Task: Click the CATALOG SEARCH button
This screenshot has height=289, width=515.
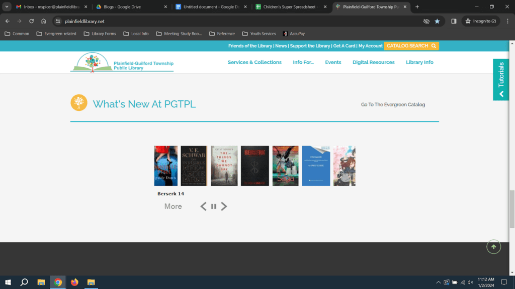Action: pos(411,46)
